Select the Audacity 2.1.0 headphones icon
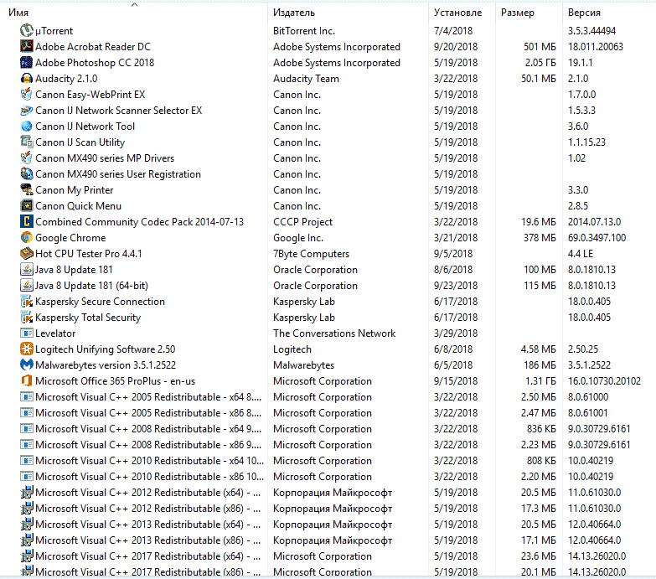Screen dimensions: 656x579 click(26, 78)
